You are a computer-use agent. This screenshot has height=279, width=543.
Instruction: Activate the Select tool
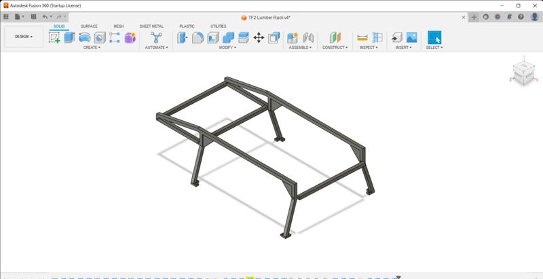434,37
